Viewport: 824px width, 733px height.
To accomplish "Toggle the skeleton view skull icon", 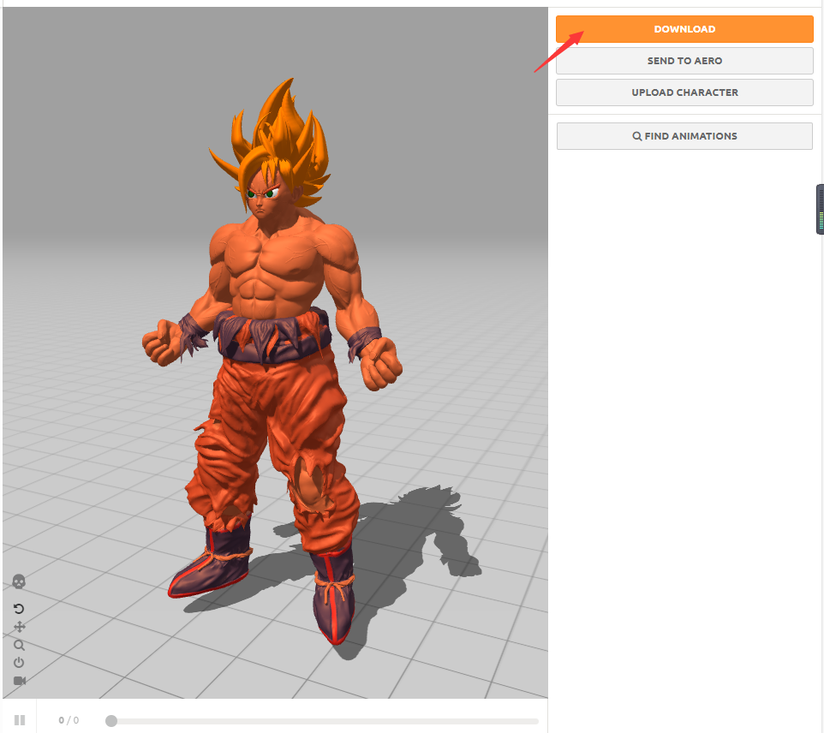I will pyautogui.click(x=19, y=581).
